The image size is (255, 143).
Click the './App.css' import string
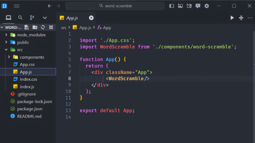116,40
